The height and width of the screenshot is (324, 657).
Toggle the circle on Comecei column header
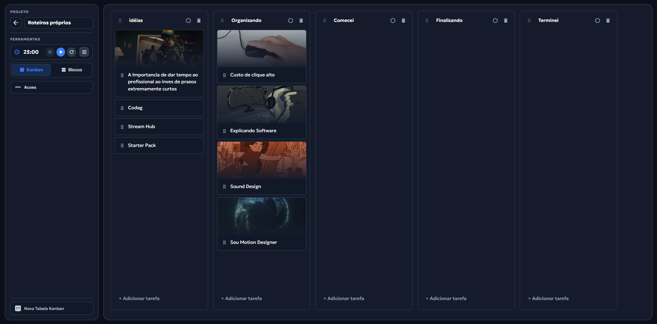(x=393, y=21)
